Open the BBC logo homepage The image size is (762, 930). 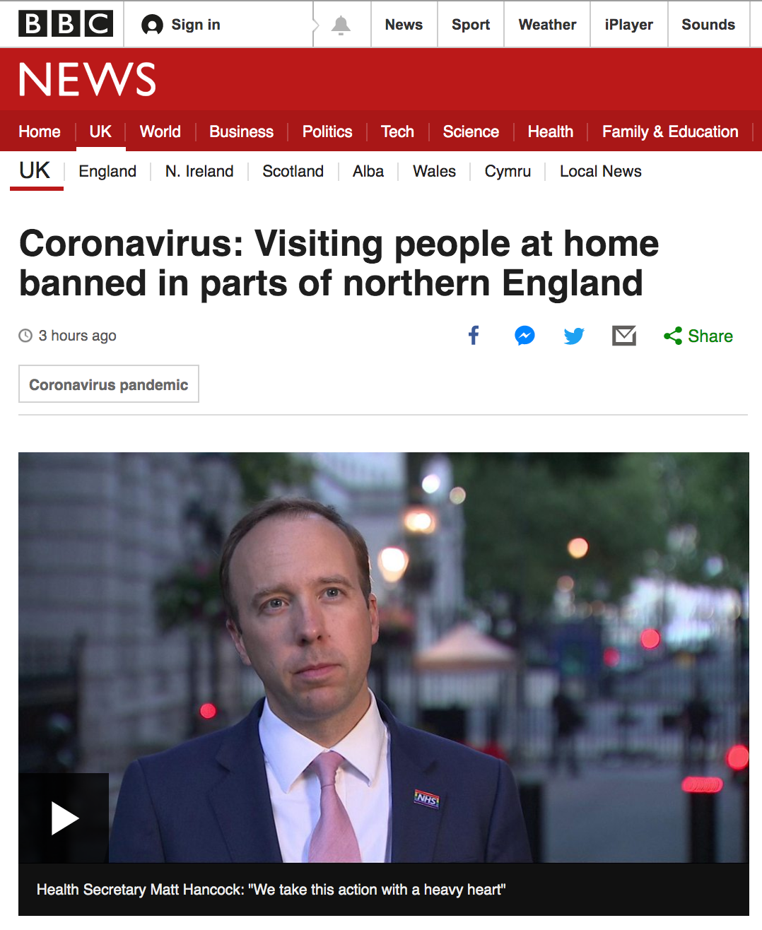[x=66, y=24]
